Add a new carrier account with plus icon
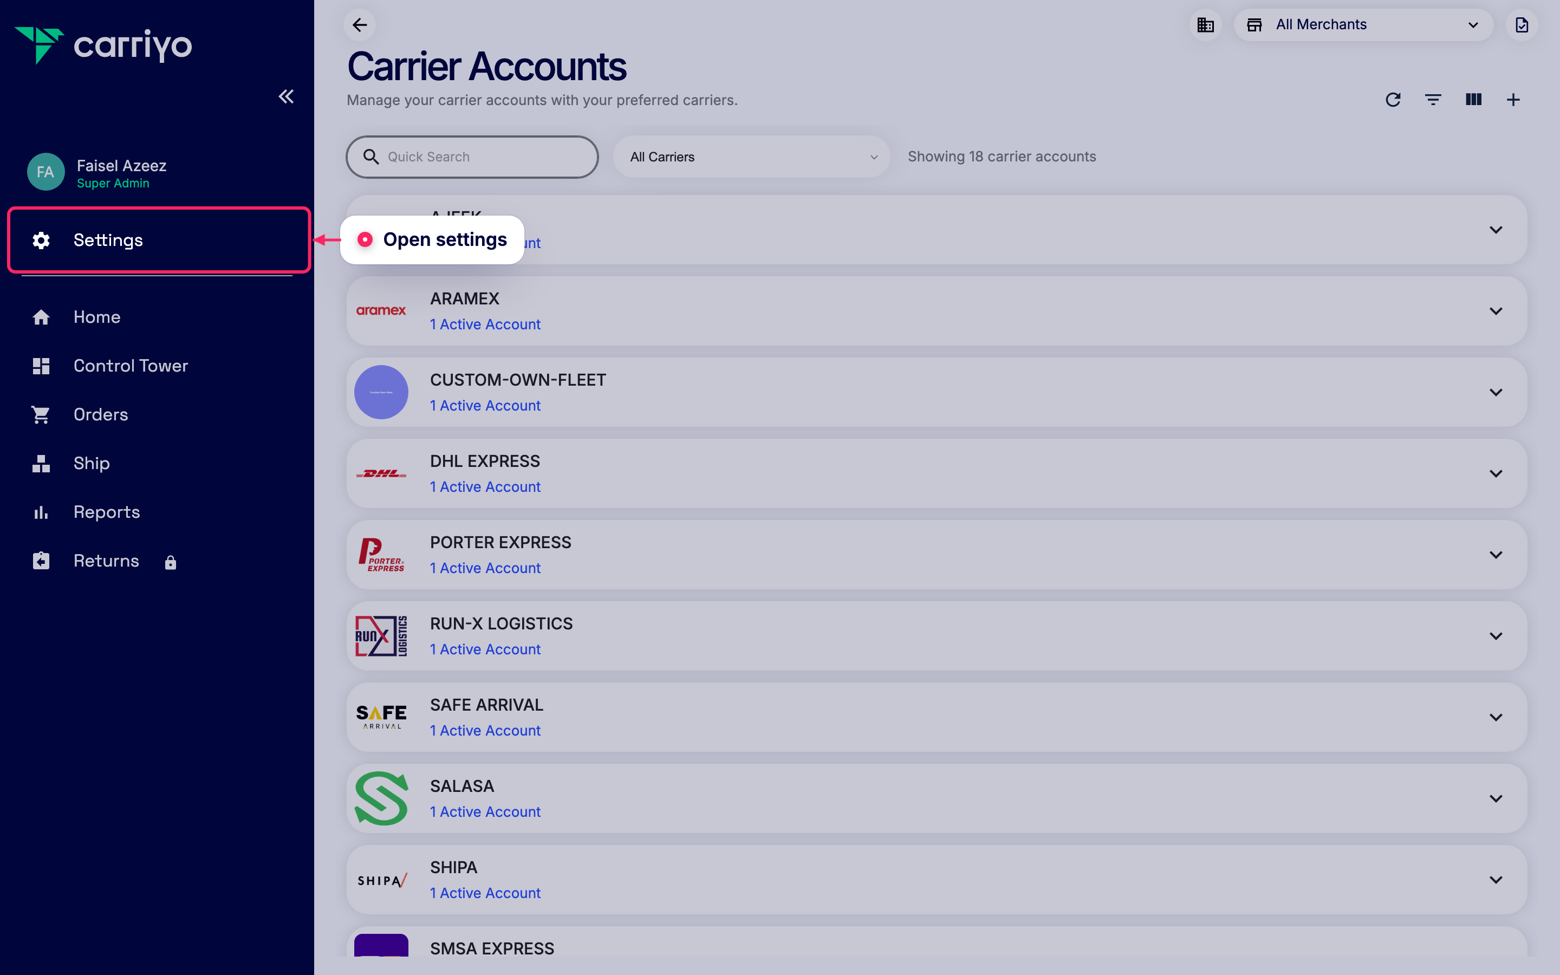 [1513, 100]
